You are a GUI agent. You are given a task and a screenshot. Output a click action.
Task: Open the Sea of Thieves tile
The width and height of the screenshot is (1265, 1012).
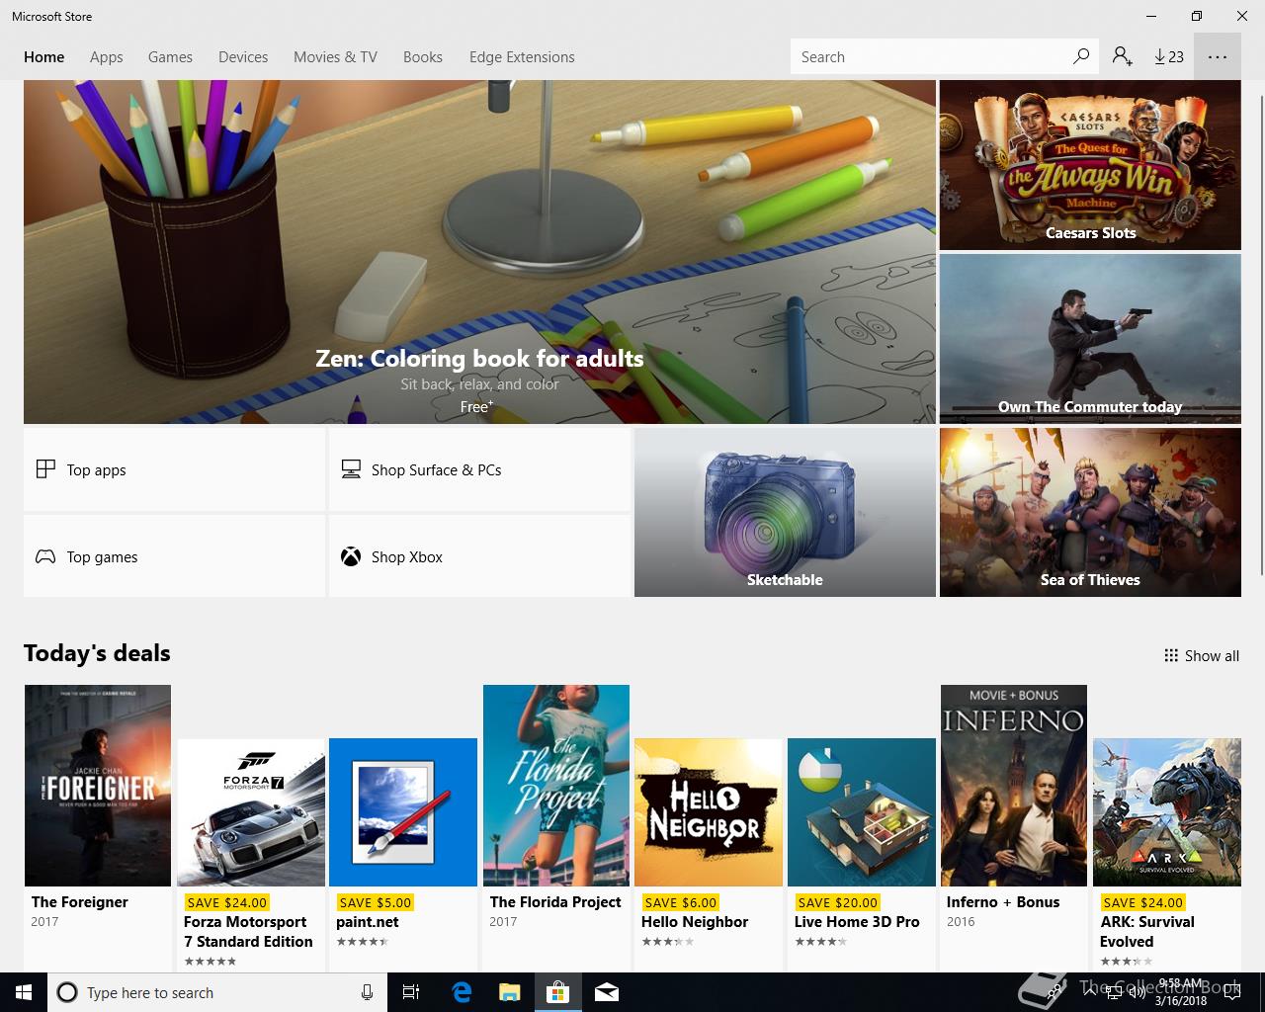pos(1090,512)
